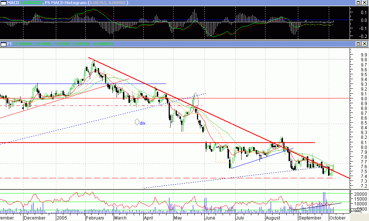
Task: Click the PS MACD Histogram title label
Action: (66, 3)
